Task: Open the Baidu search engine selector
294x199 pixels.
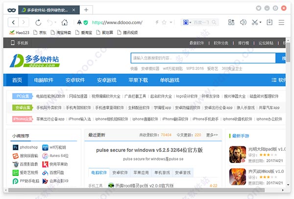Action: (187, 23)
